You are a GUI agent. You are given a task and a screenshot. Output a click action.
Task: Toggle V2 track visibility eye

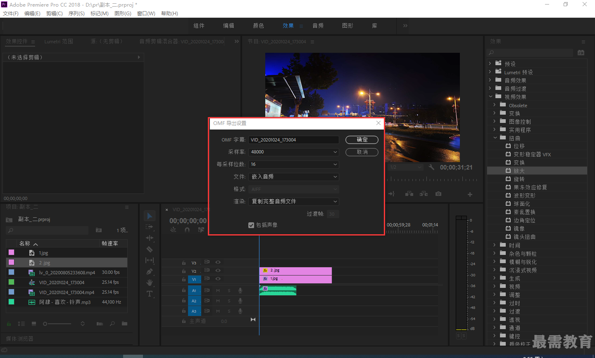click(x=218, y=271)
